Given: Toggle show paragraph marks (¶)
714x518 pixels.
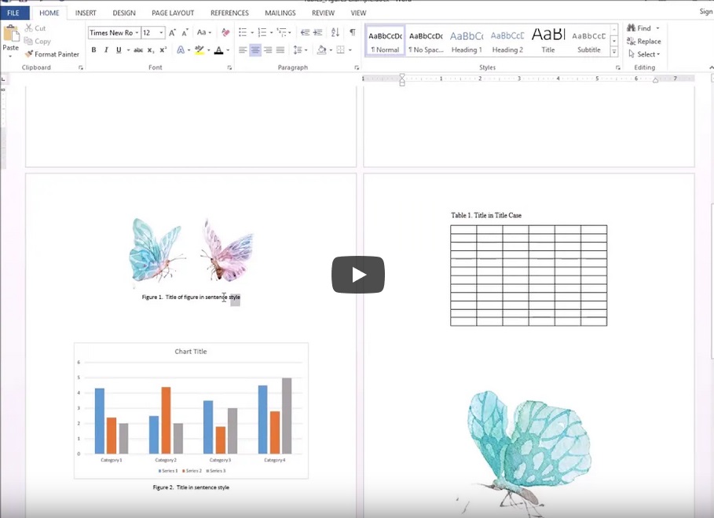Looking at the screenshot, I should (352, 32).
